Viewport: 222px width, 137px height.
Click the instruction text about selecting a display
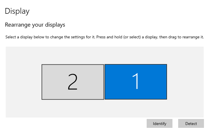(105, 37)
